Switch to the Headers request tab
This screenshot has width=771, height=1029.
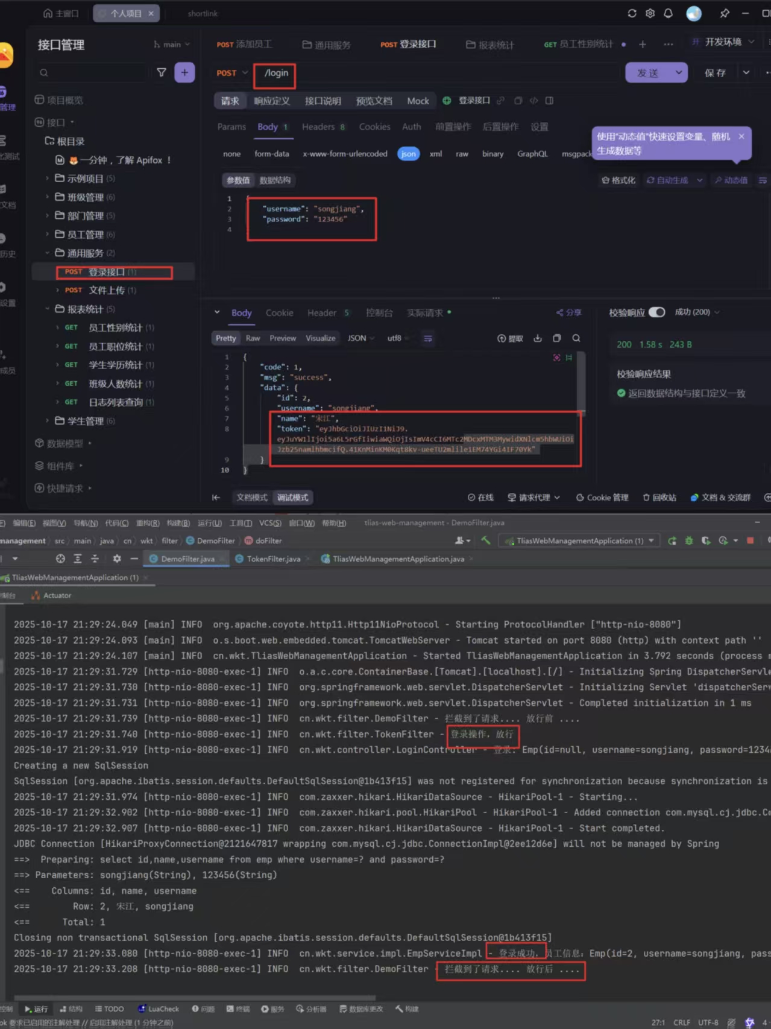pyautogui.click(x=318, y=127)
